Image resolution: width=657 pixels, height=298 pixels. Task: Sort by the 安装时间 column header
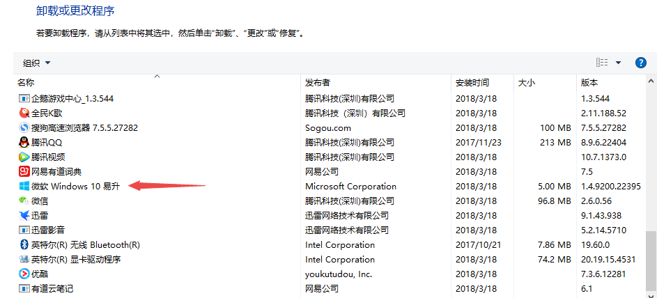tap(472, 83)
